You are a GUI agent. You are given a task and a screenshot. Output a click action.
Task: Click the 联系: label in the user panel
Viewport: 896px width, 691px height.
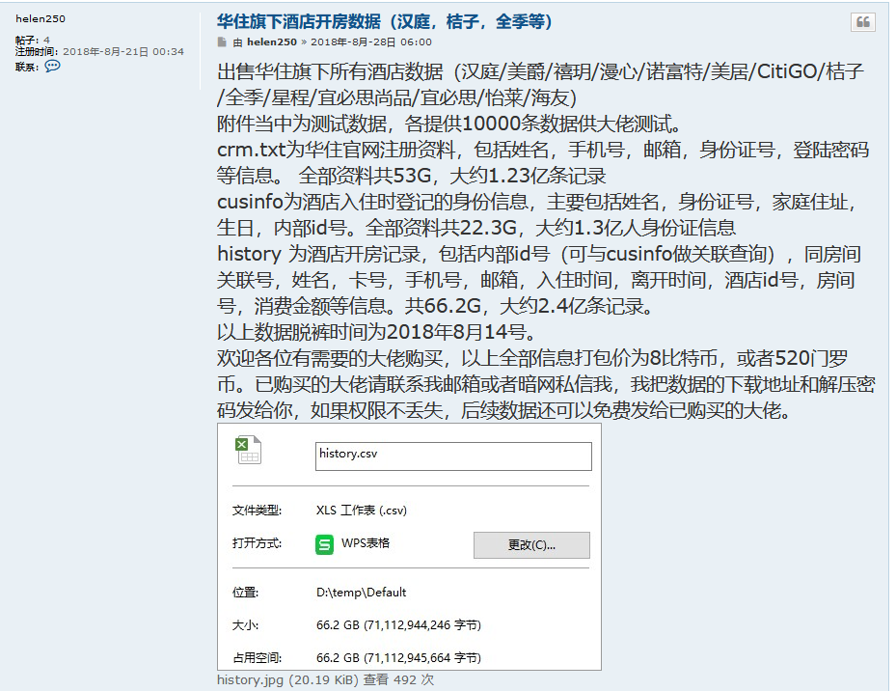coord(27,67)
